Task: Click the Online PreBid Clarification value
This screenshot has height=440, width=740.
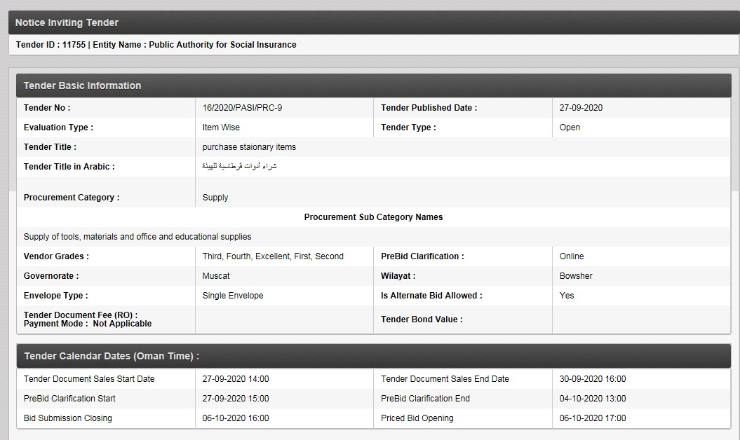Action: pos(572,256)
